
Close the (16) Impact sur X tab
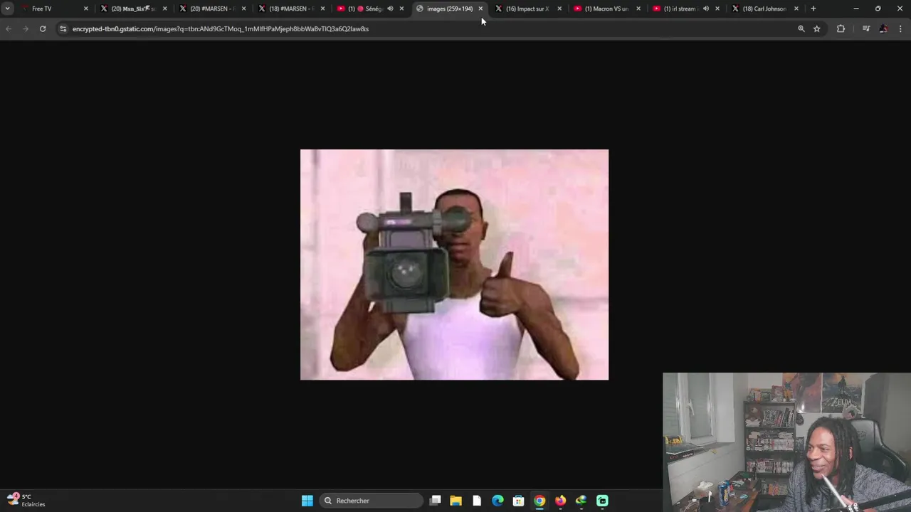tap(559, 9)
